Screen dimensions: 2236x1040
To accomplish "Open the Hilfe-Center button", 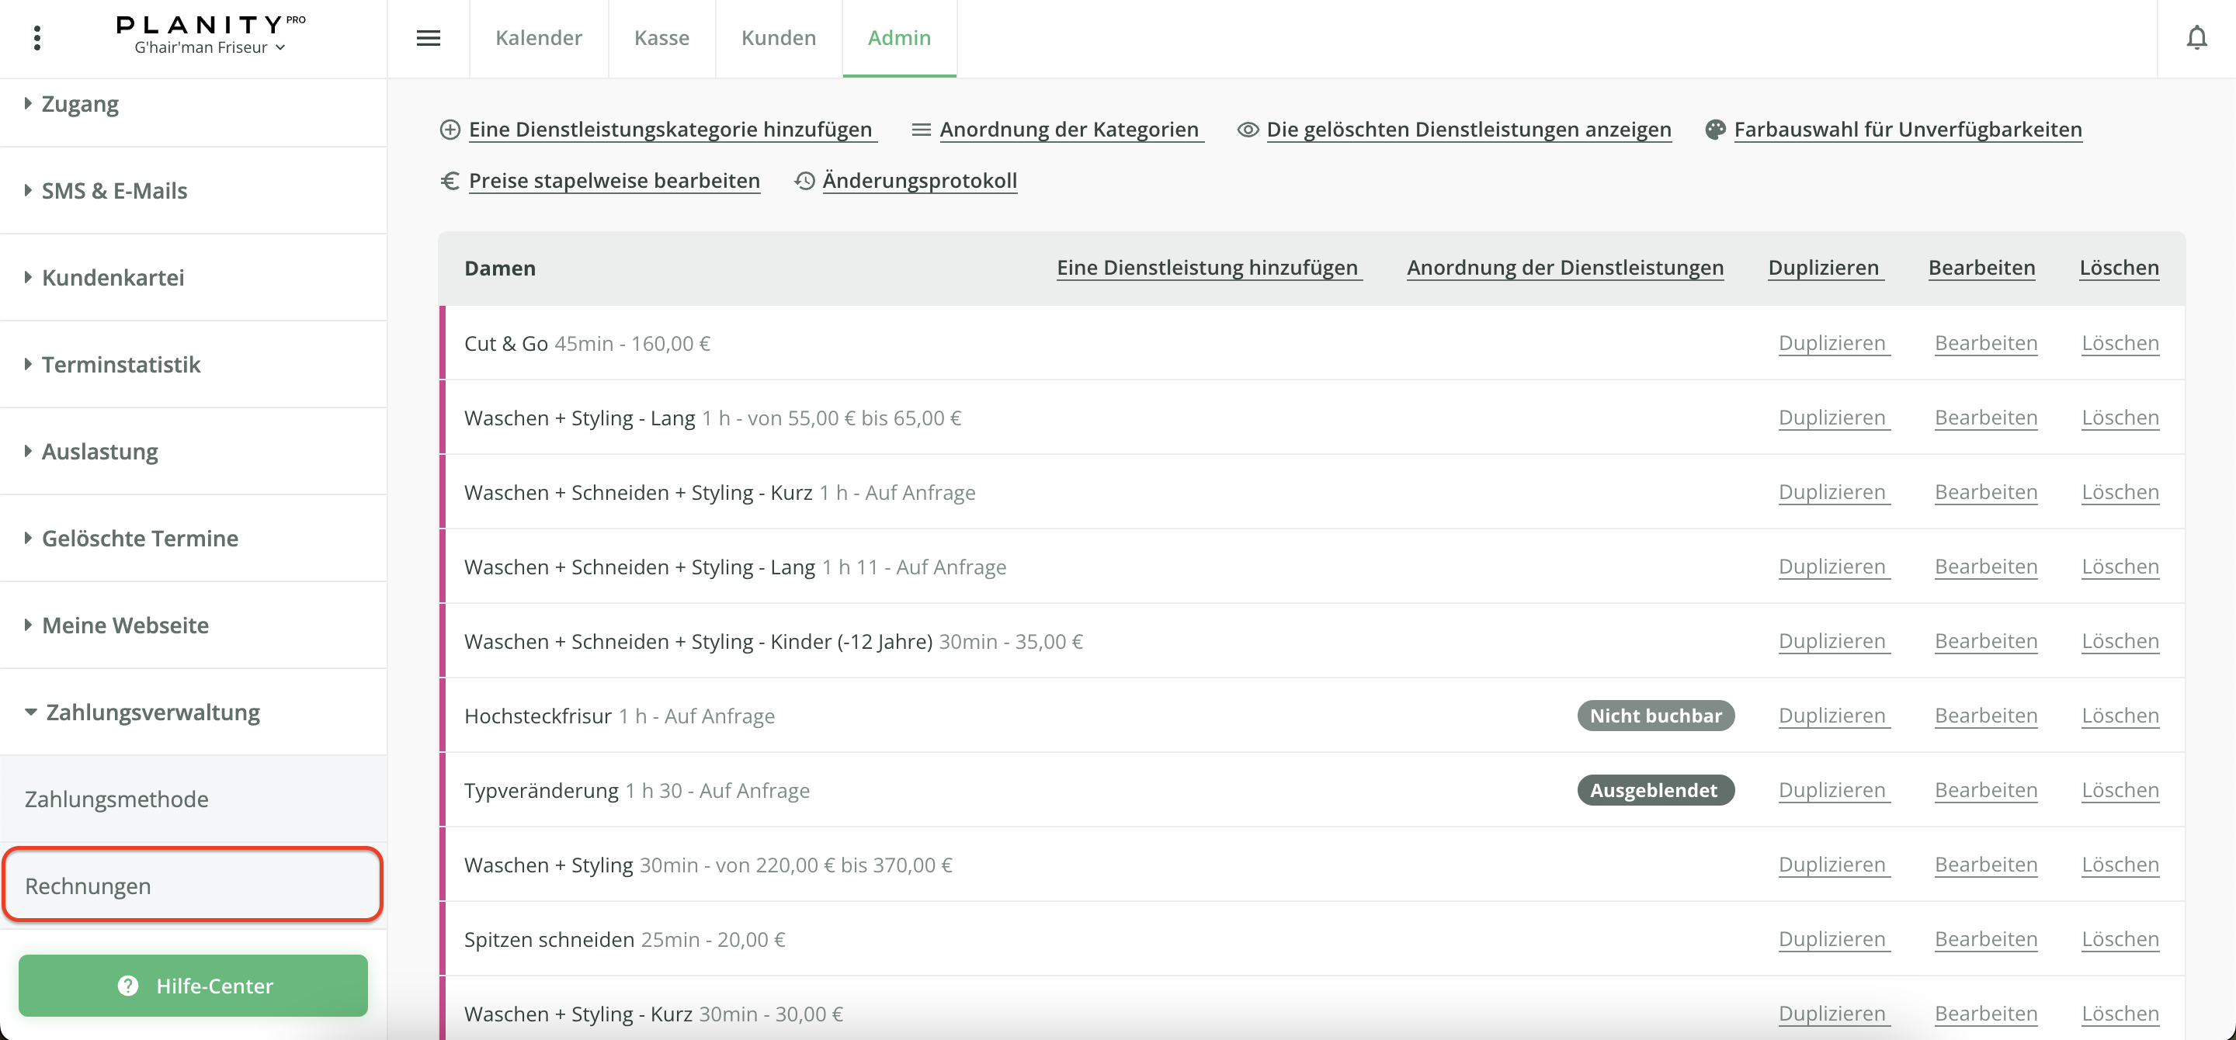I will (x=193, y=986).
